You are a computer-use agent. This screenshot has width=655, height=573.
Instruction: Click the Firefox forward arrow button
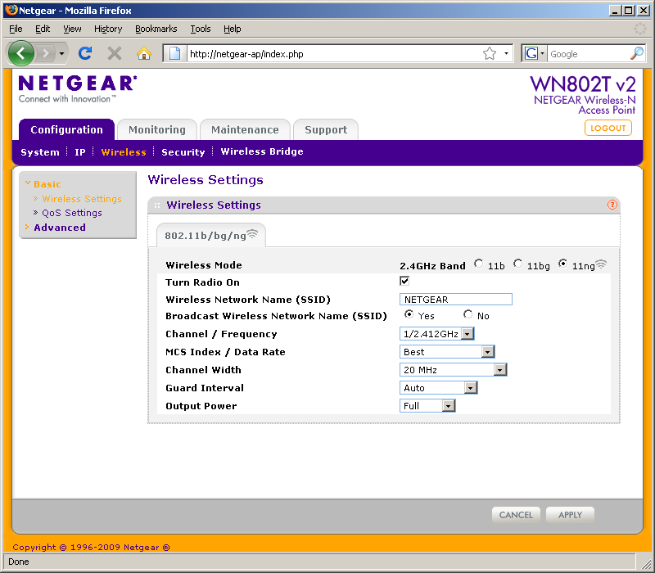[x=45, y=53]
